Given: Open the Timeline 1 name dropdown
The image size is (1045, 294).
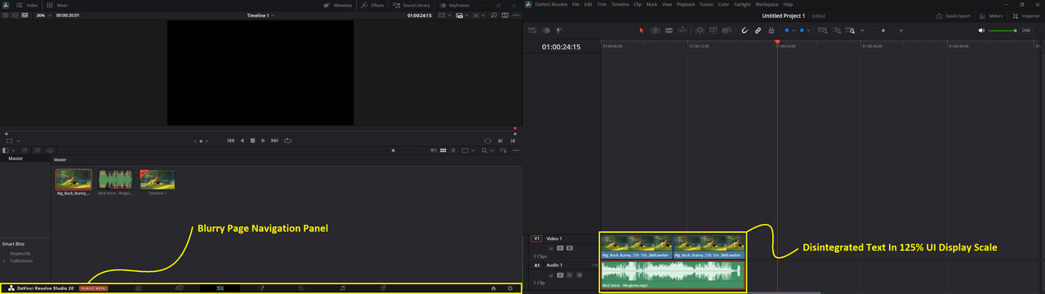Looking at the screenshot, I should click(260, 15).
